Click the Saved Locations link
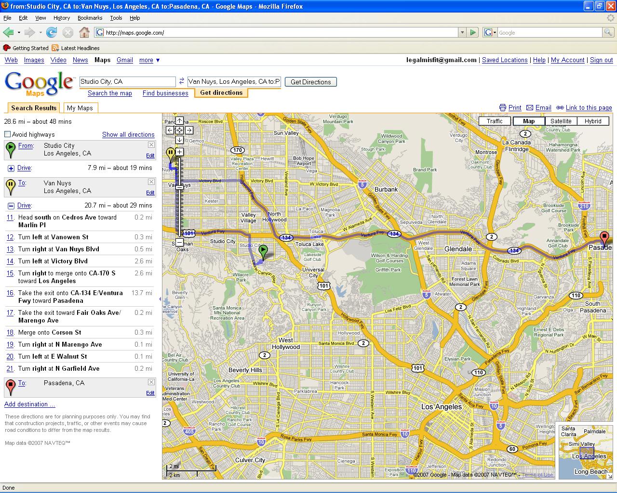This screenshot has width=617, height=493. click(x=505, y=60)
